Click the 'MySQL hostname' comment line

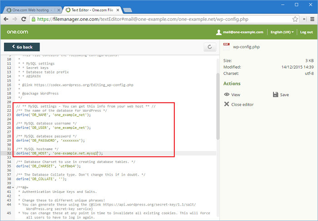[x=37, y=149]
